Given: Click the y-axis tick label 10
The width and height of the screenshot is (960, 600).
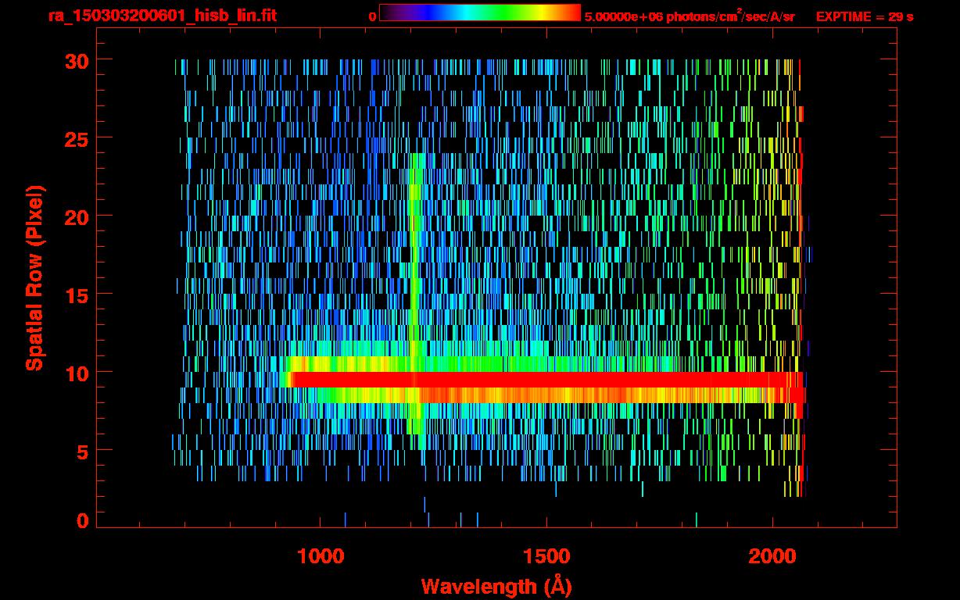Looking at the screenshot, I should 76,373.
